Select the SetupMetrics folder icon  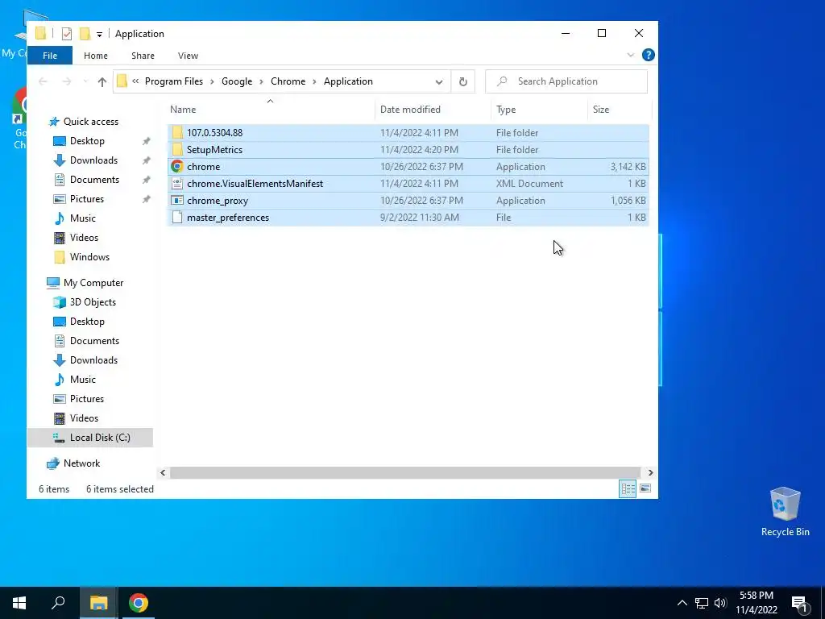click(x=177, y=149)
